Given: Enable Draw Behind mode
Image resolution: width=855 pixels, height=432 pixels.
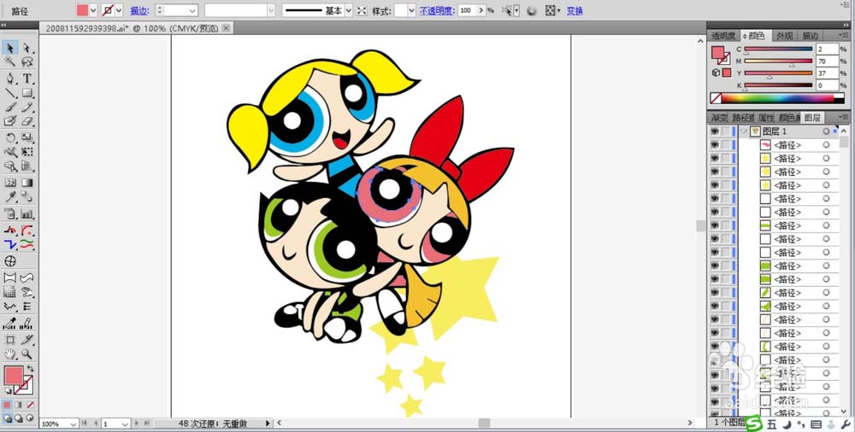Looking at the screenshot, I should point(19,418).
